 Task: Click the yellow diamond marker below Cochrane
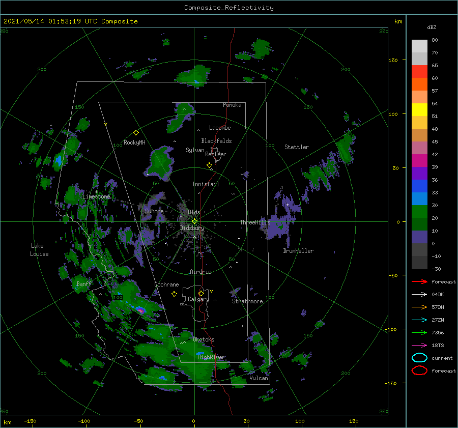click(174, 294)
